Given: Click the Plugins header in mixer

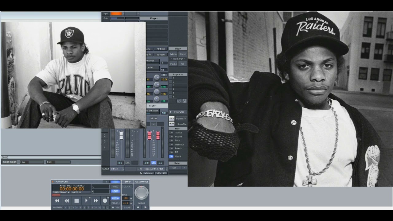Looking at the screenshot, I should pyautogui.click(x=154, y=18).
